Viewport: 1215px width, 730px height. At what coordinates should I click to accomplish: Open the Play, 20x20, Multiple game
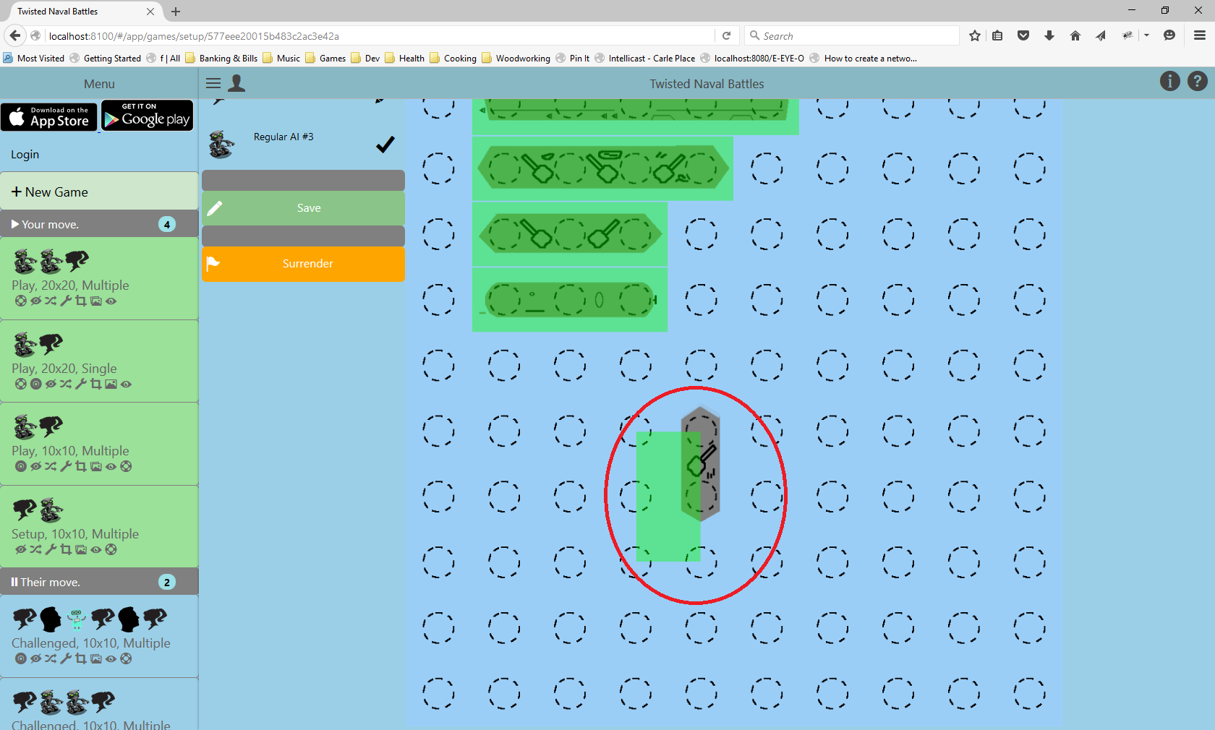99,278
